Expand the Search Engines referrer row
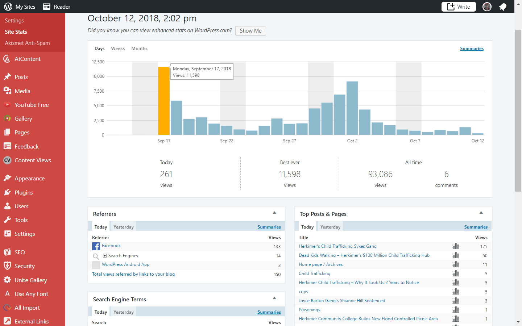 [105, 256]
